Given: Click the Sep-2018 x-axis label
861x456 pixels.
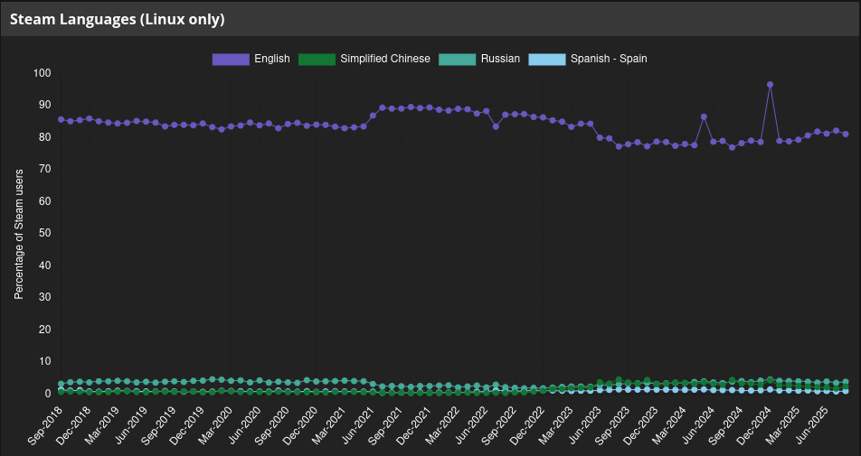Looking at the screenshot, I should [45, 426].
